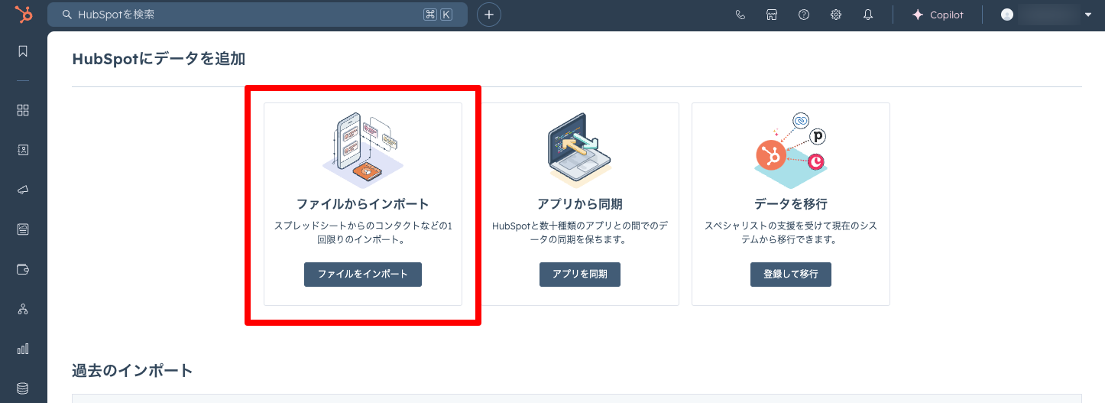Click the 登録して移行 button
The image size is (1105, 403).
[791, 274]
